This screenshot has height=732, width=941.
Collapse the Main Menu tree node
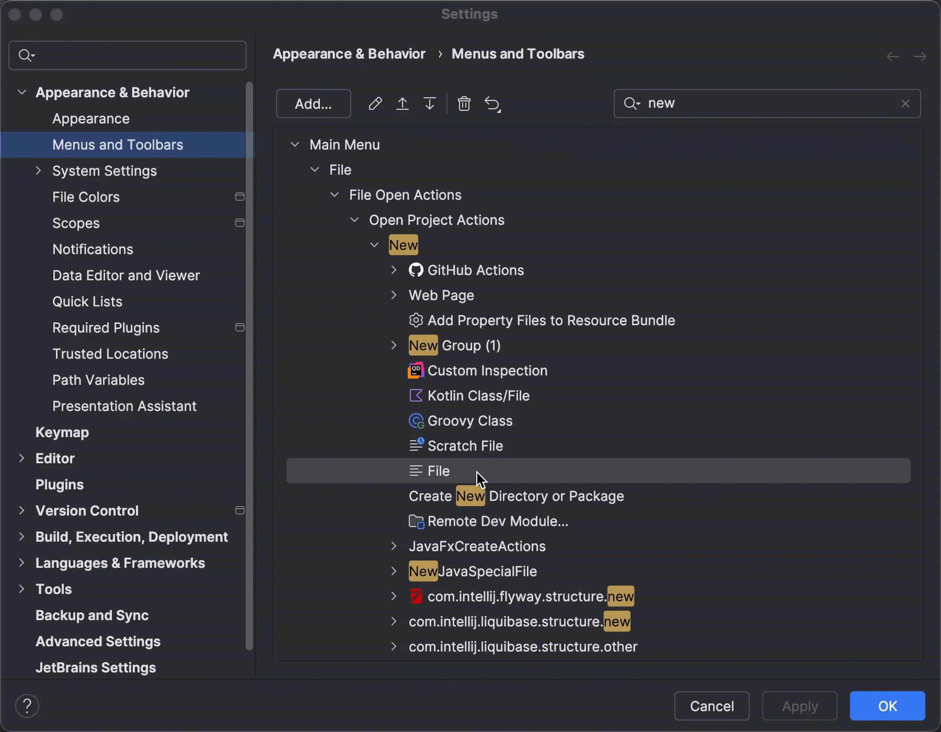[x=295, y=144]
